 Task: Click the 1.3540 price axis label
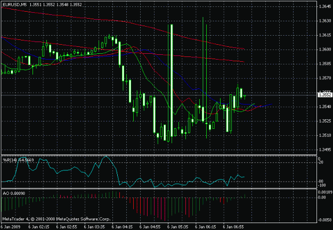(x=324, y=106)
